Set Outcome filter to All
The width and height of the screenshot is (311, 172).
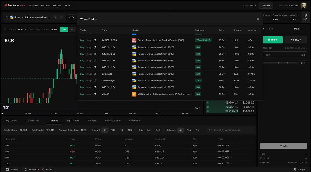[x=181, y=130]
